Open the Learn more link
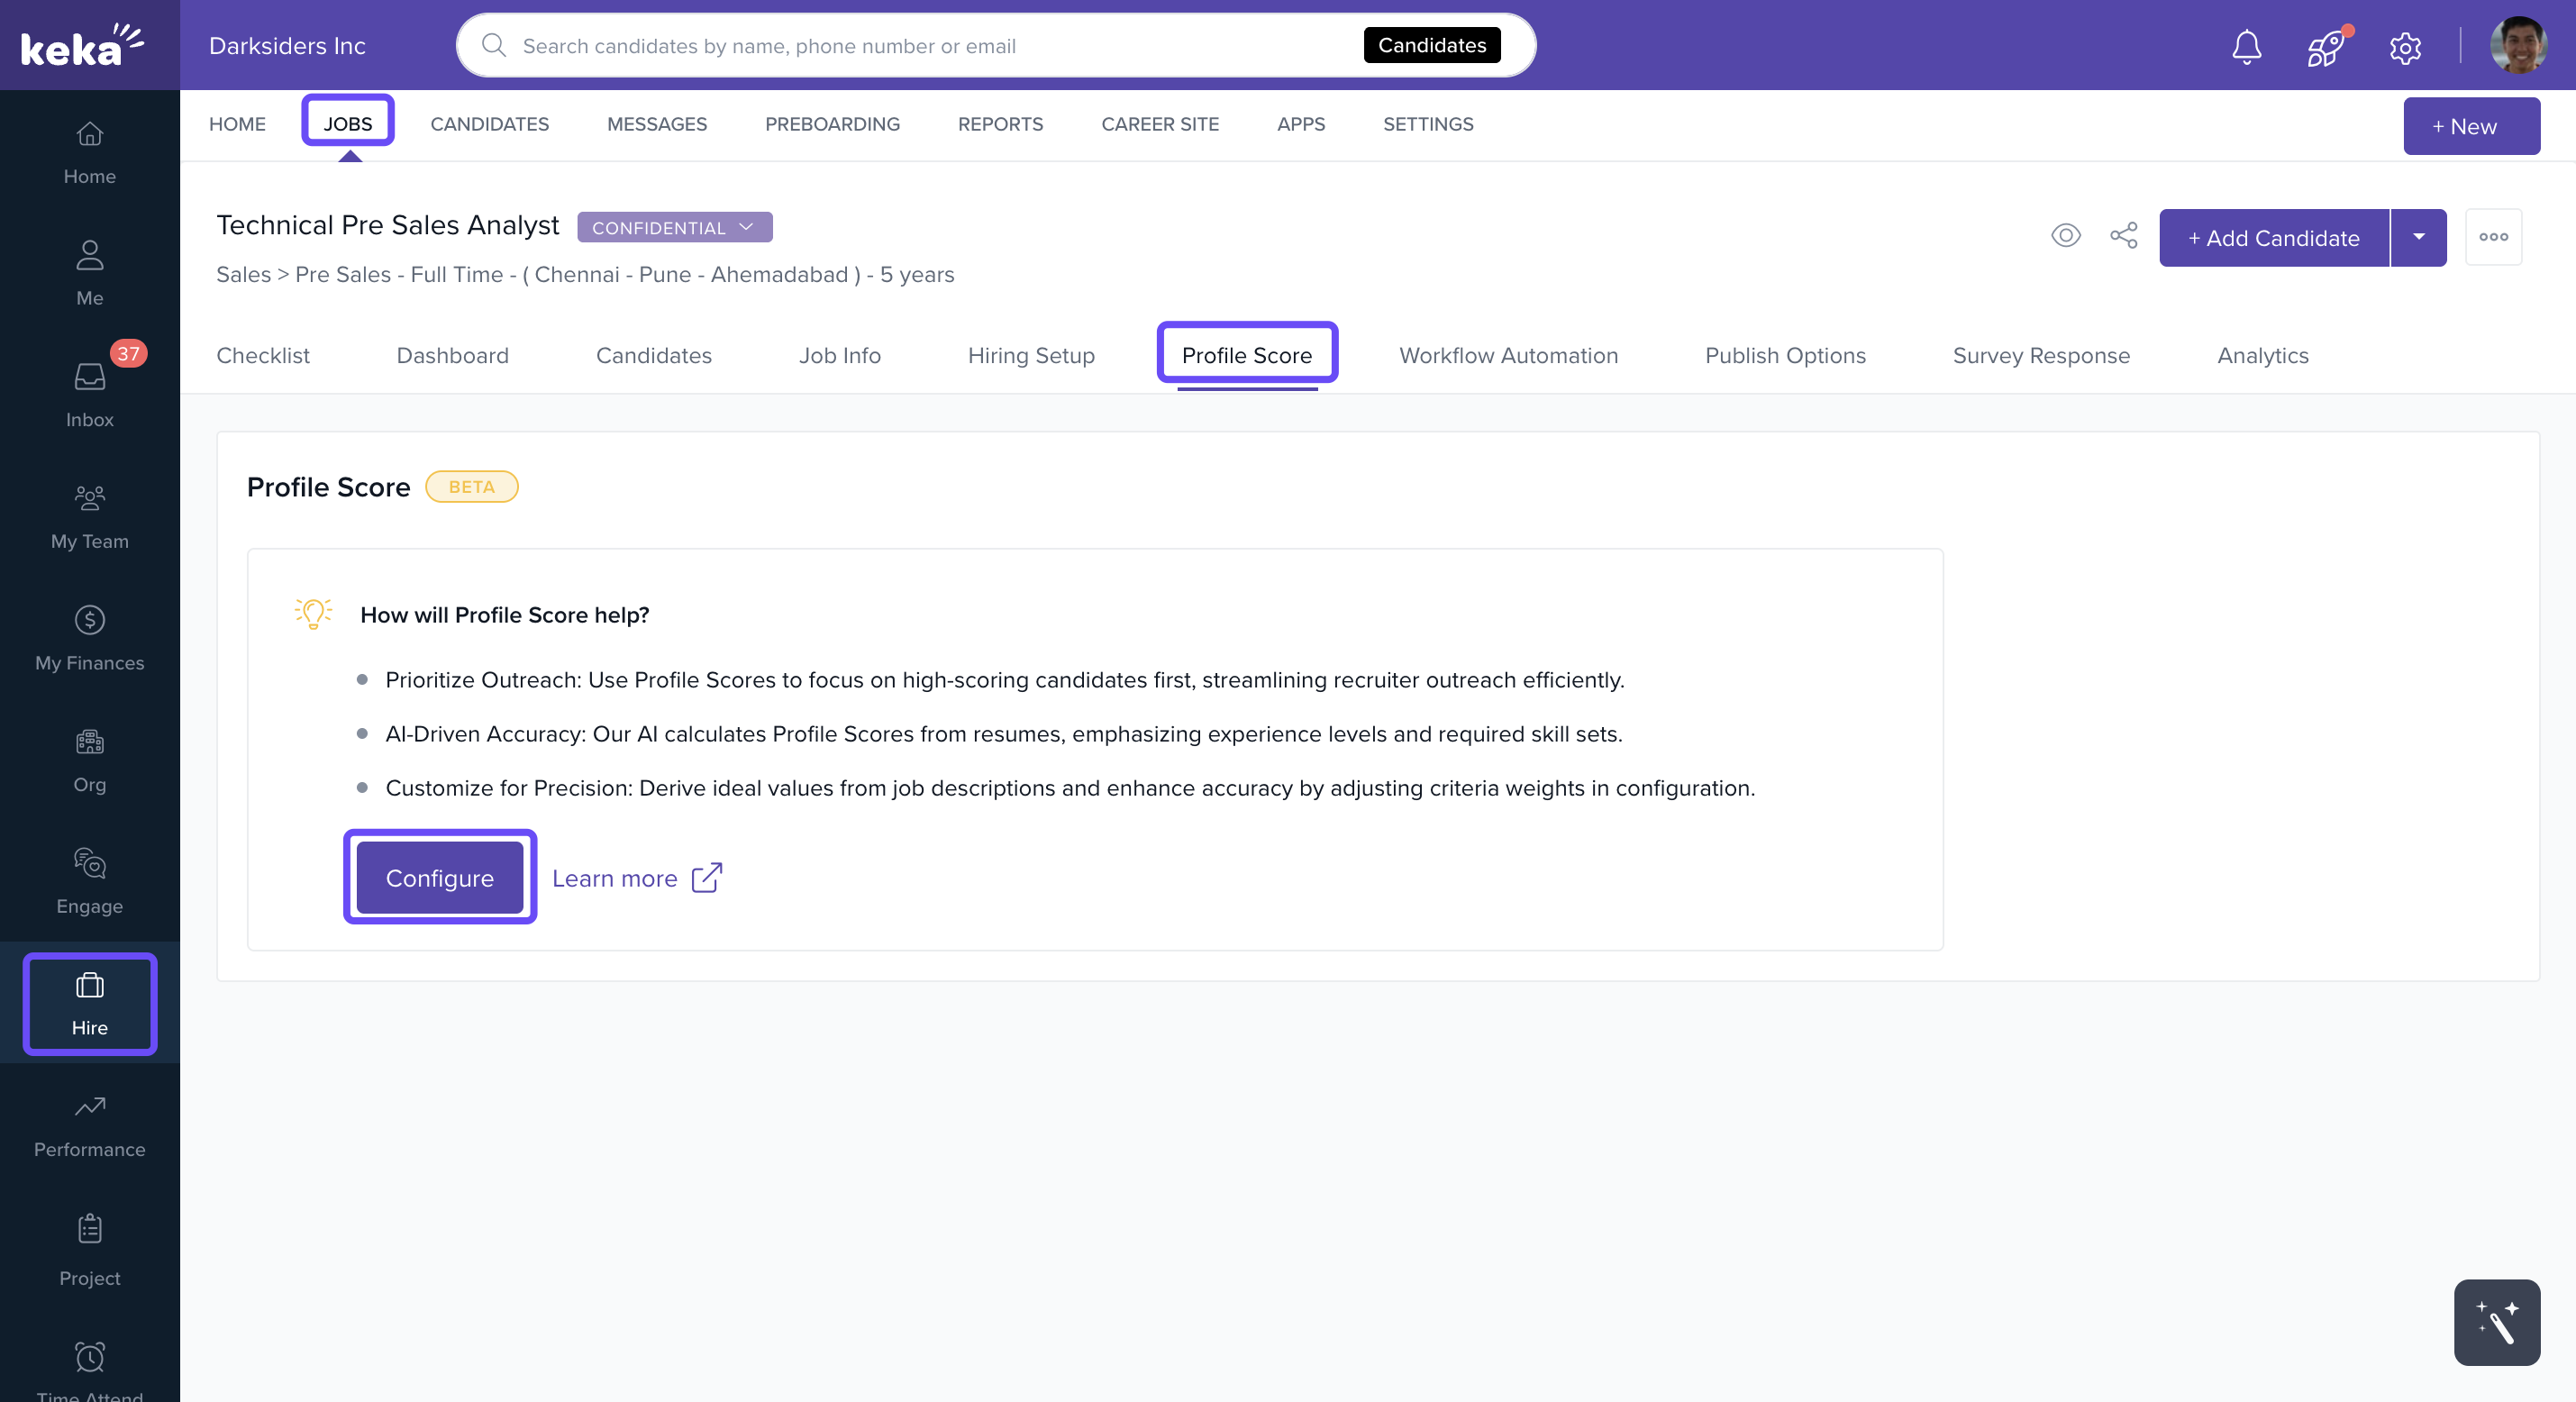Screen dimensions: 2576x1402 [x=636, y=877]
